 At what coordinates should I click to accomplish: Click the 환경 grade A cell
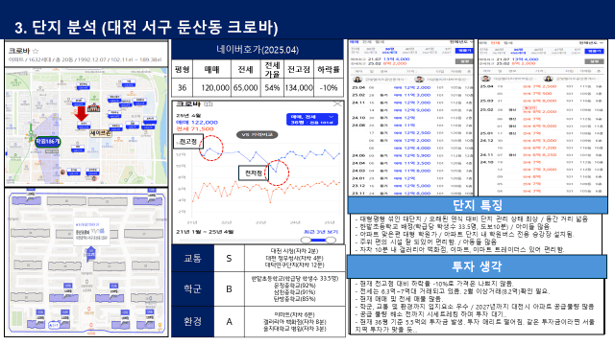(x=229, y=322)
